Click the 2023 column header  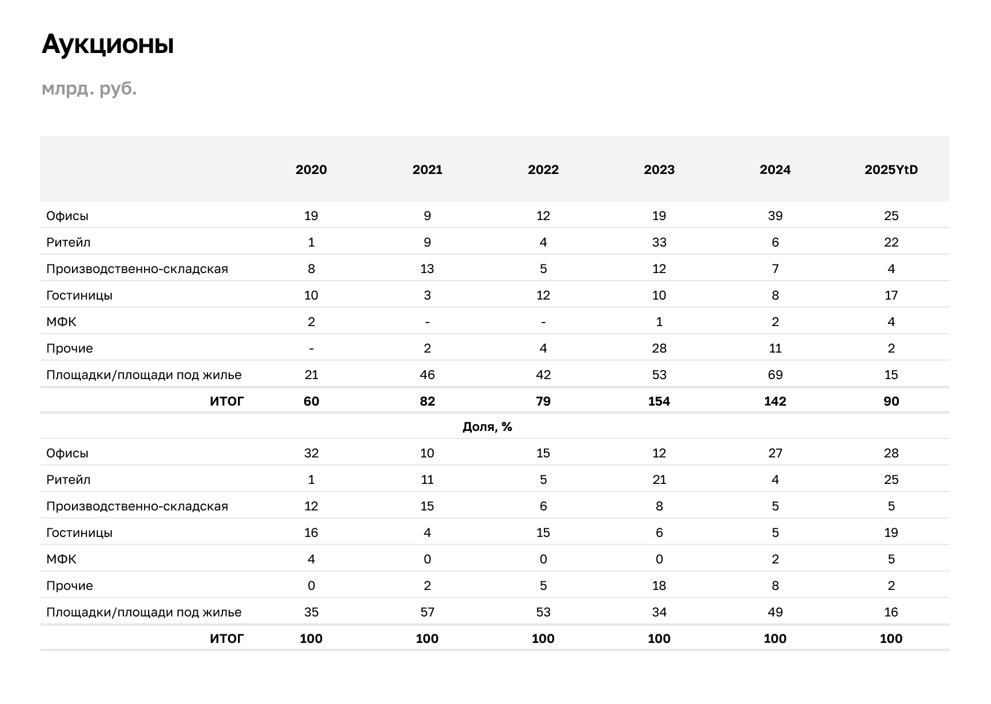point(659,169)
